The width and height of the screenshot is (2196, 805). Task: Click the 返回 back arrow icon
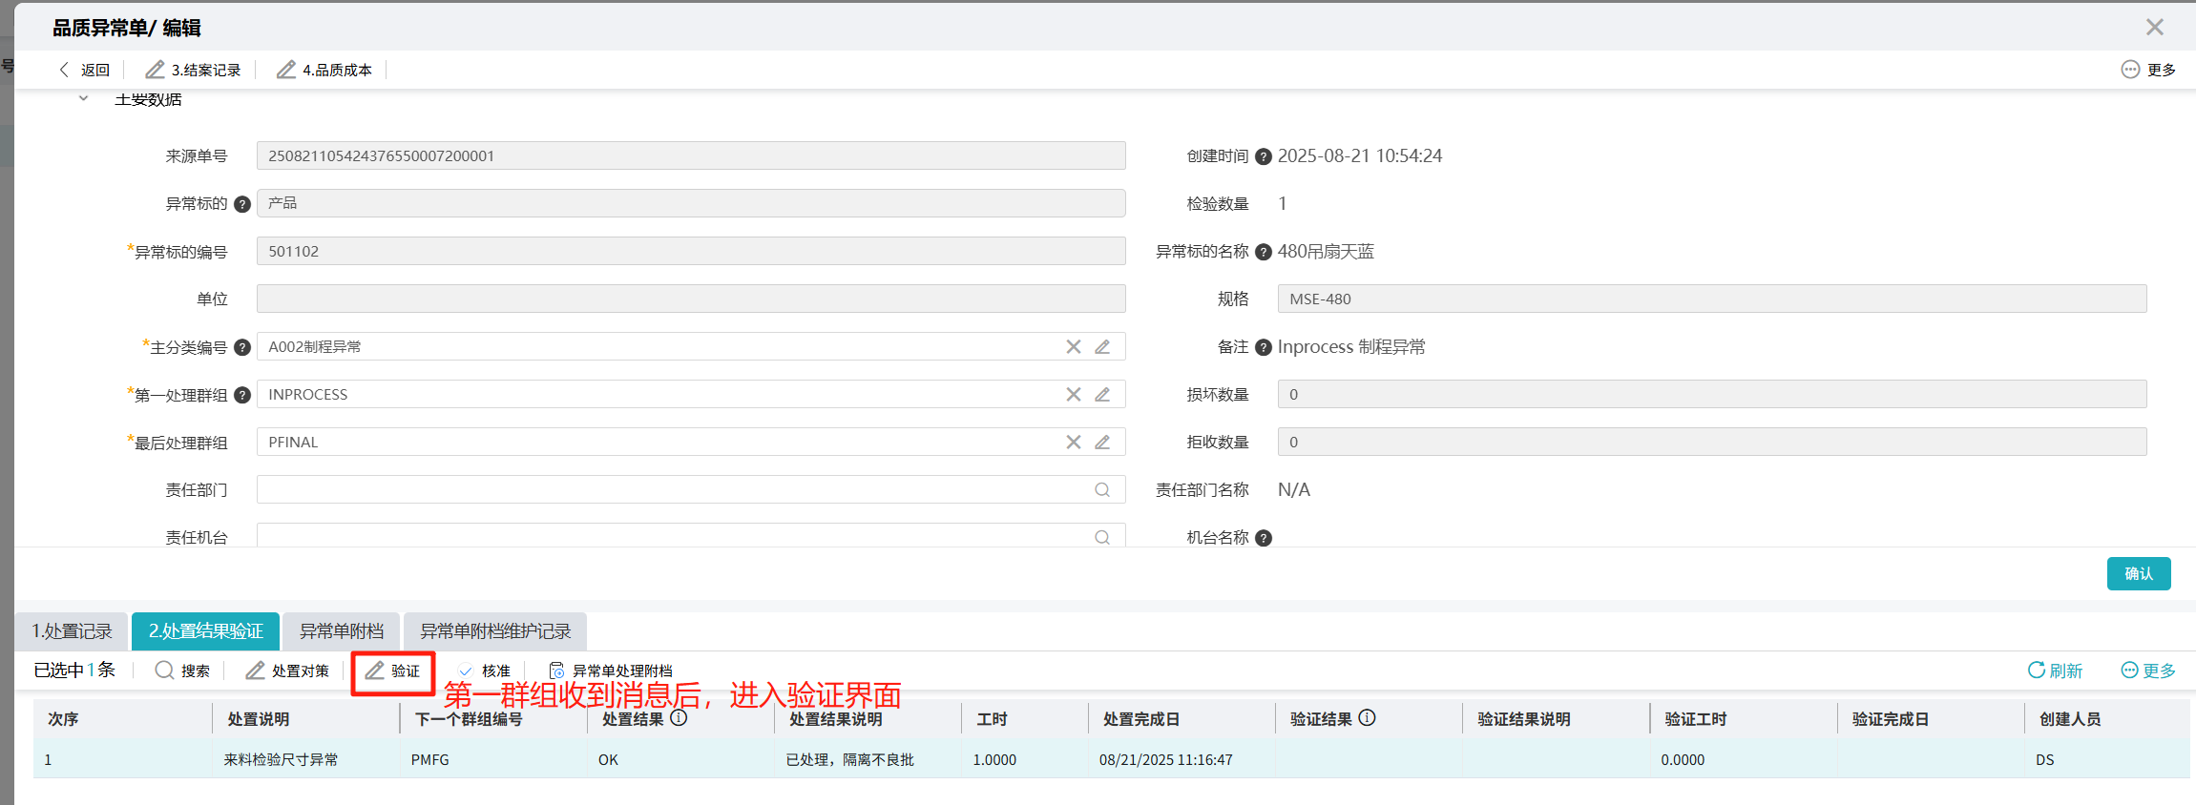[64, 70]
